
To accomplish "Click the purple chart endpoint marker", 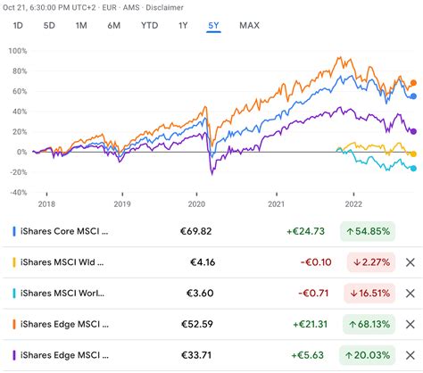I will coord(413,131).
